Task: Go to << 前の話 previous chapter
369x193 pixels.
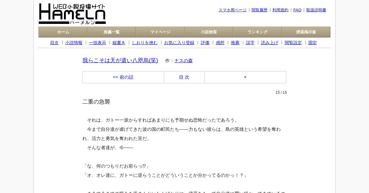Action: tap(123, 77)
